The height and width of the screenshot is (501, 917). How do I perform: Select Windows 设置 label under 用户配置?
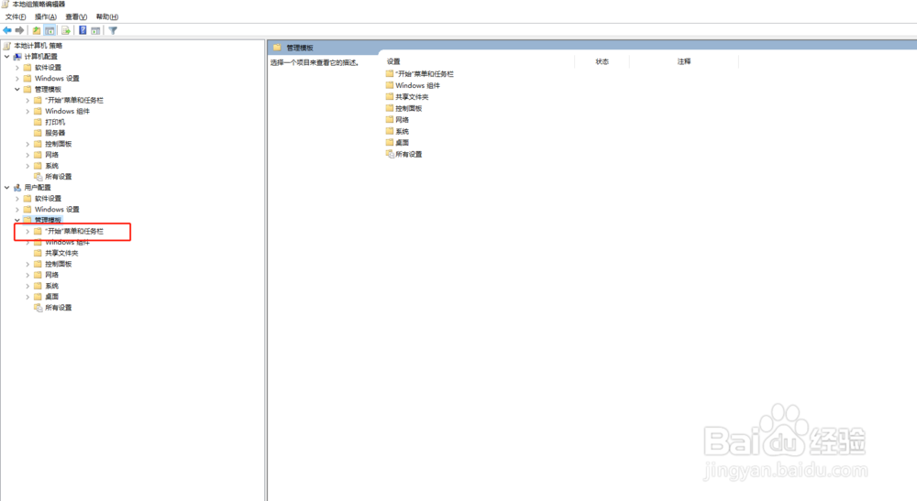tap(57, 209)
